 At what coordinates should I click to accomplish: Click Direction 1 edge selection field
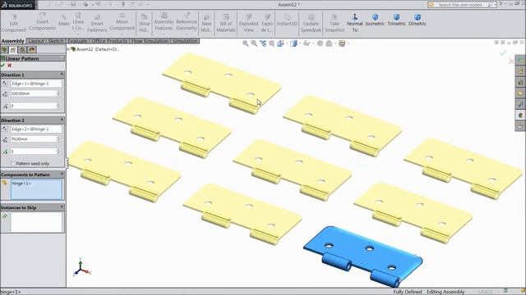(x=36, y=84)
